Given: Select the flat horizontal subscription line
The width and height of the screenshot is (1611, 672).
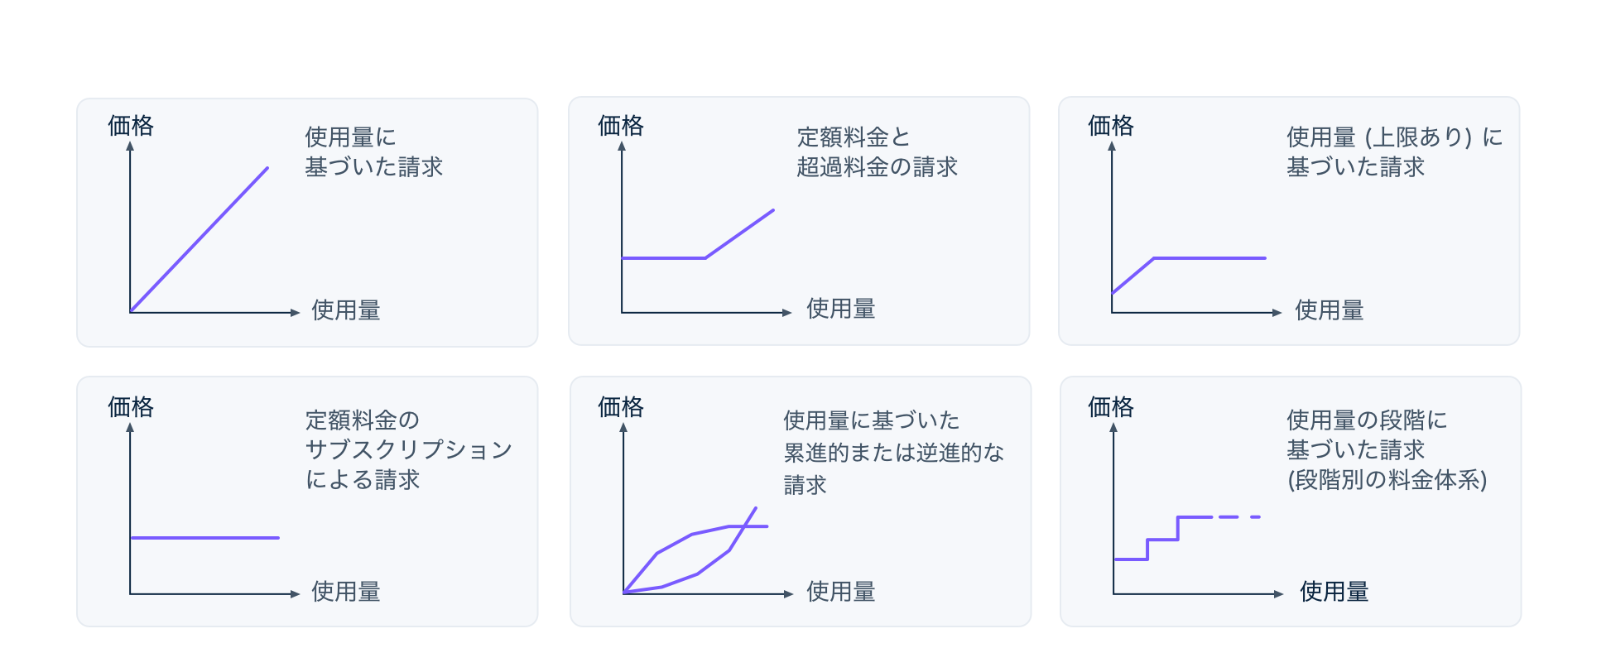Looking at the screenshot, I should coord(204,538).
